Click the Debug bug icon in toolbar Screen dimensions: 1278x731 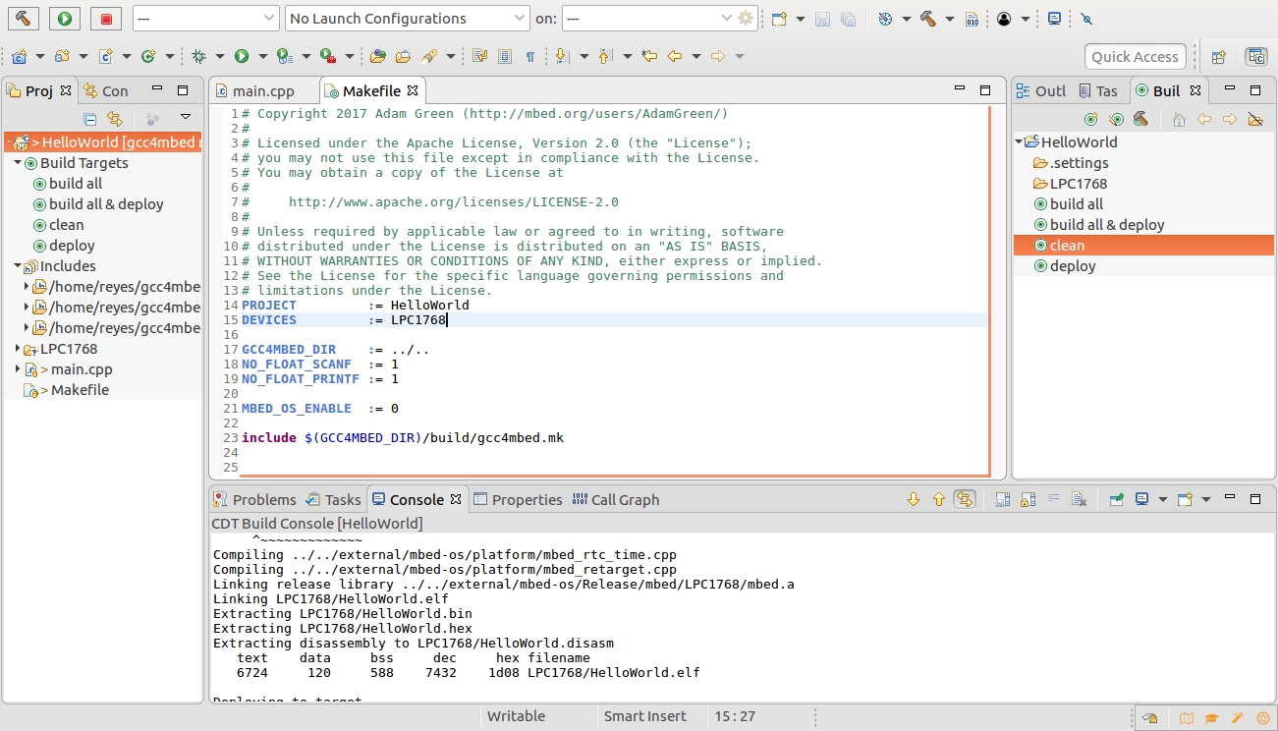(199, 57)
